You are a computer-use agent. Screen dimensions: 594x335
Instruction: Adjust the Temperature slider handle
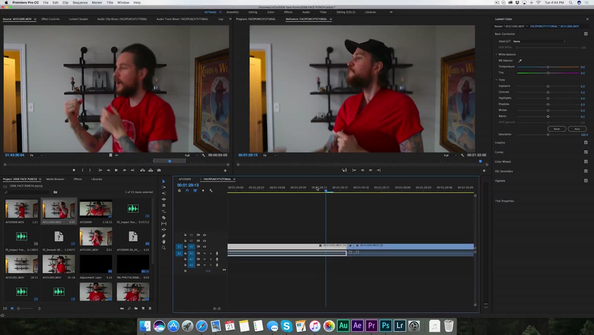click(548, 67)
